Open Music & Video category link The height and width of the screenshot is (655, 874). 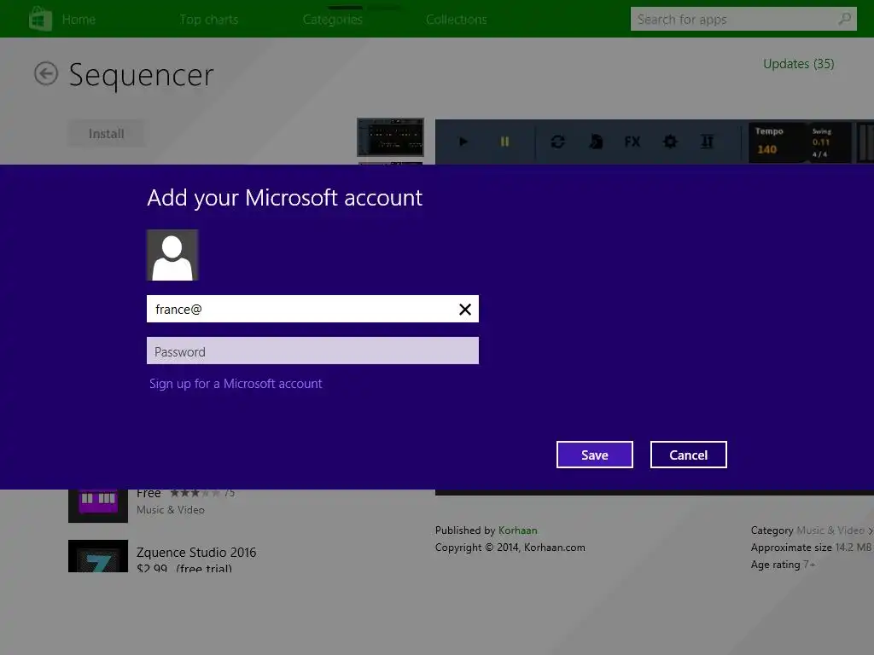[x=830, y=530]
